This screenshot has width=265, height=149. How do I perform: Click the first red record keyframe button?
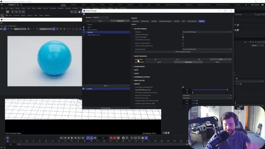[111, 138]
